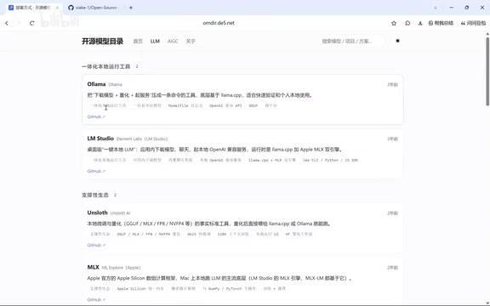
Task: Click the scrollbar up arrow
Action: coord(487,34)
